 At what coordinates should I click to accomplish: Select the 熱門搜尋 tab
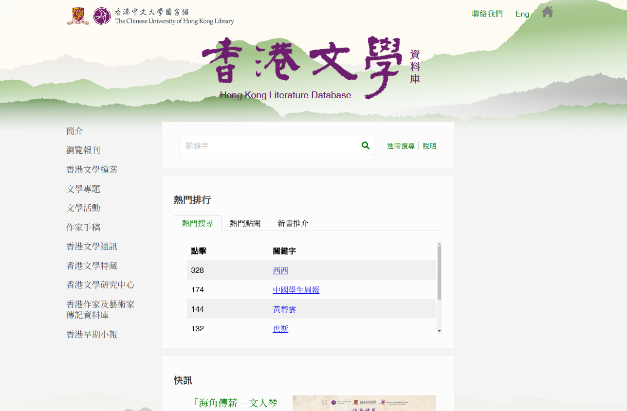click(x=198, y=223)
